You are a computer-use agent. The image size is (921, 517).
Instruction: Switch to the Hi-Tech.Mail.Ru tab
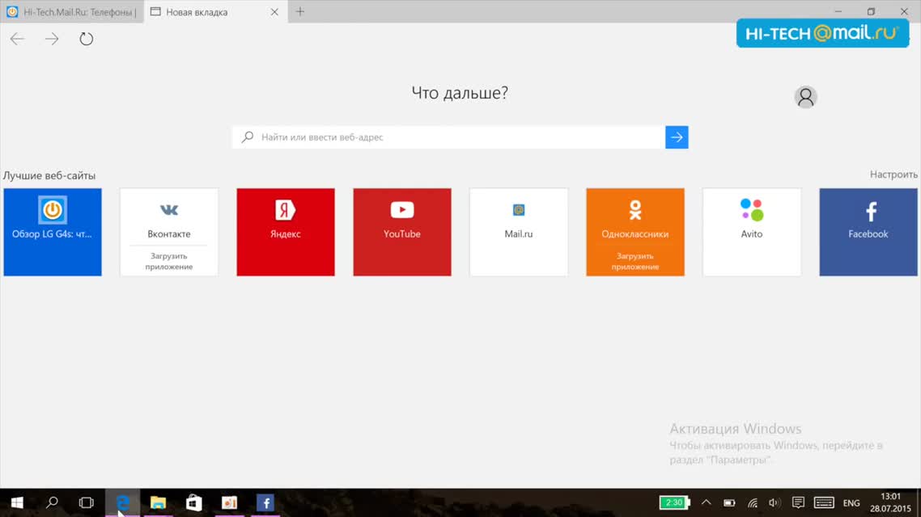click(72, 12)
